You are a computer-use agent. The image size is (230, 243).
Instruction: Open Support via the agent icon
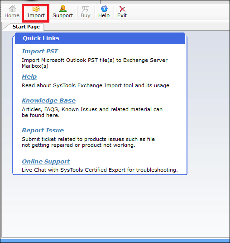point(63,9)
